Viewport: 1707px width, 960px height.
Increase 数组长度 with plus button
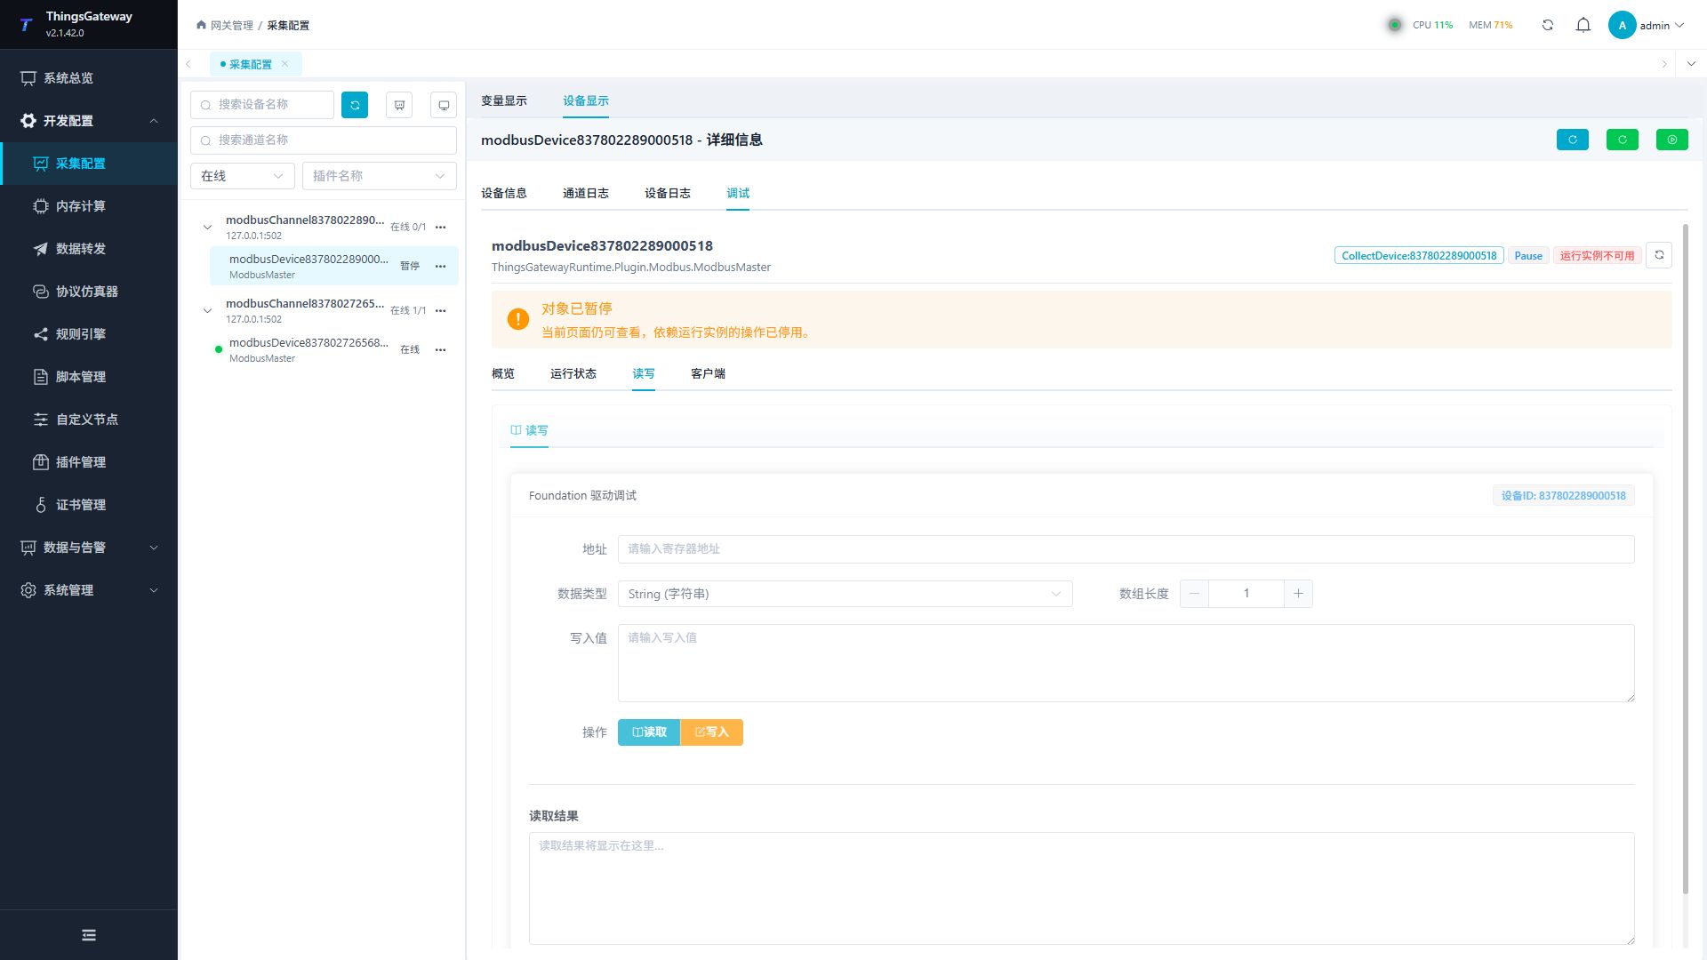tap(1298, 594)
